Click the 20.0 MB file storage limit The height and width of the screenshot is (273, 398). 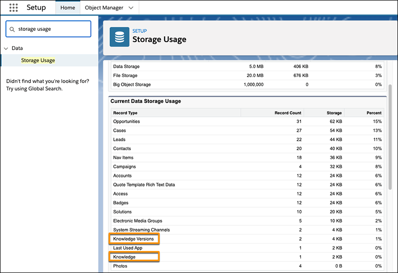pyautogui.click(x=255, y=76)
